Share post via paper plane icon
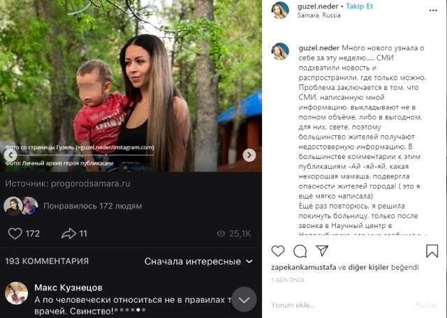 coord(322,250)
